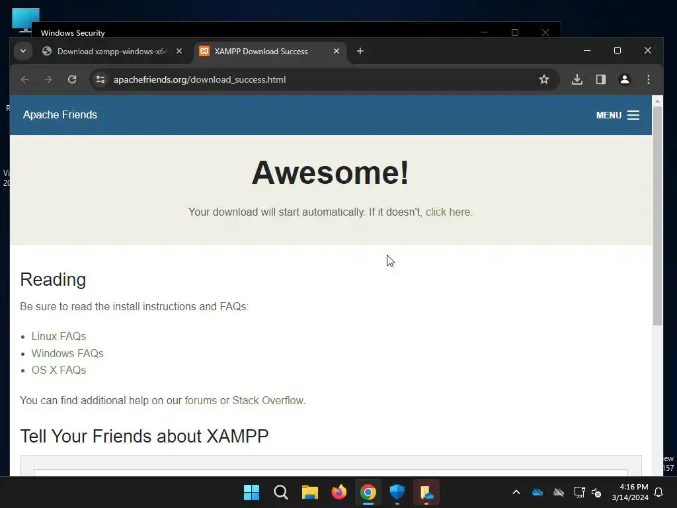677x508 pixels.
Task: Open a new Chrome tab
Action: point(360,51)
